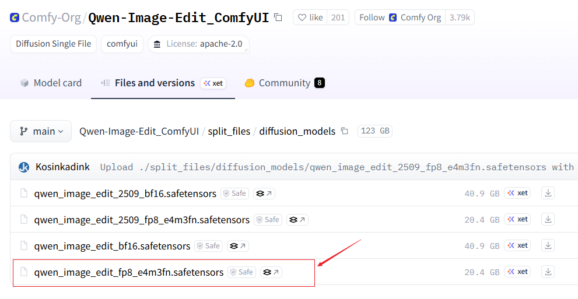Open qwen_image_edit_bf16.safetensors file
The image size is (578, 299).
coord(112,246)
